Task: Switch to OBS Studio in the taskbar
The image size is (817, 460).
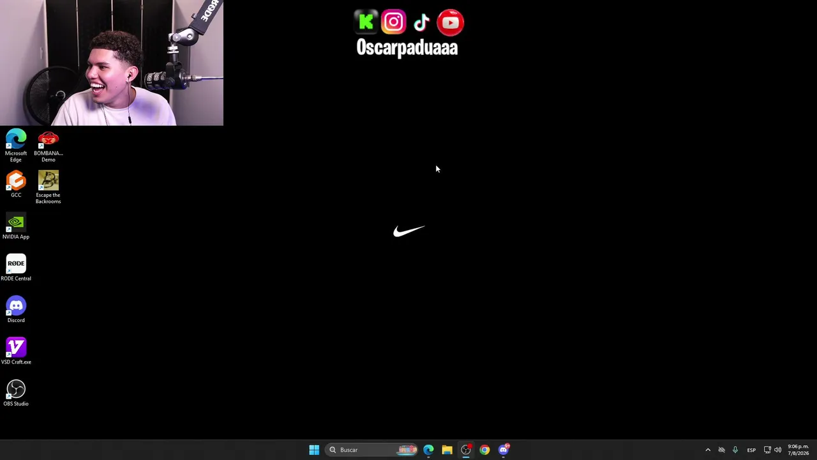Action: click(x=466, y=450)
